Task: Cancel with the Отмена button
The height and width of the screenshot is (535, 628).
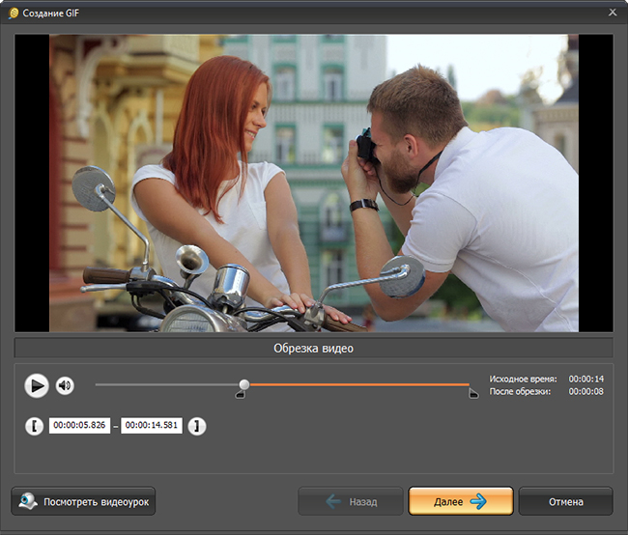Action: coord(565,502)
